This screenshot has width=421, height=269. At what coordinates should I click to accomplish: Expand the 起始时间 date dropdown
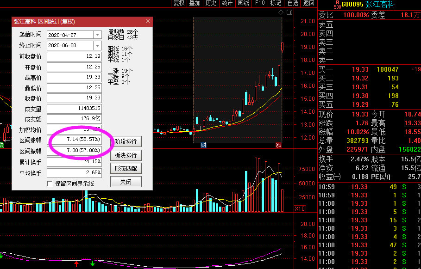coord(97,35)
